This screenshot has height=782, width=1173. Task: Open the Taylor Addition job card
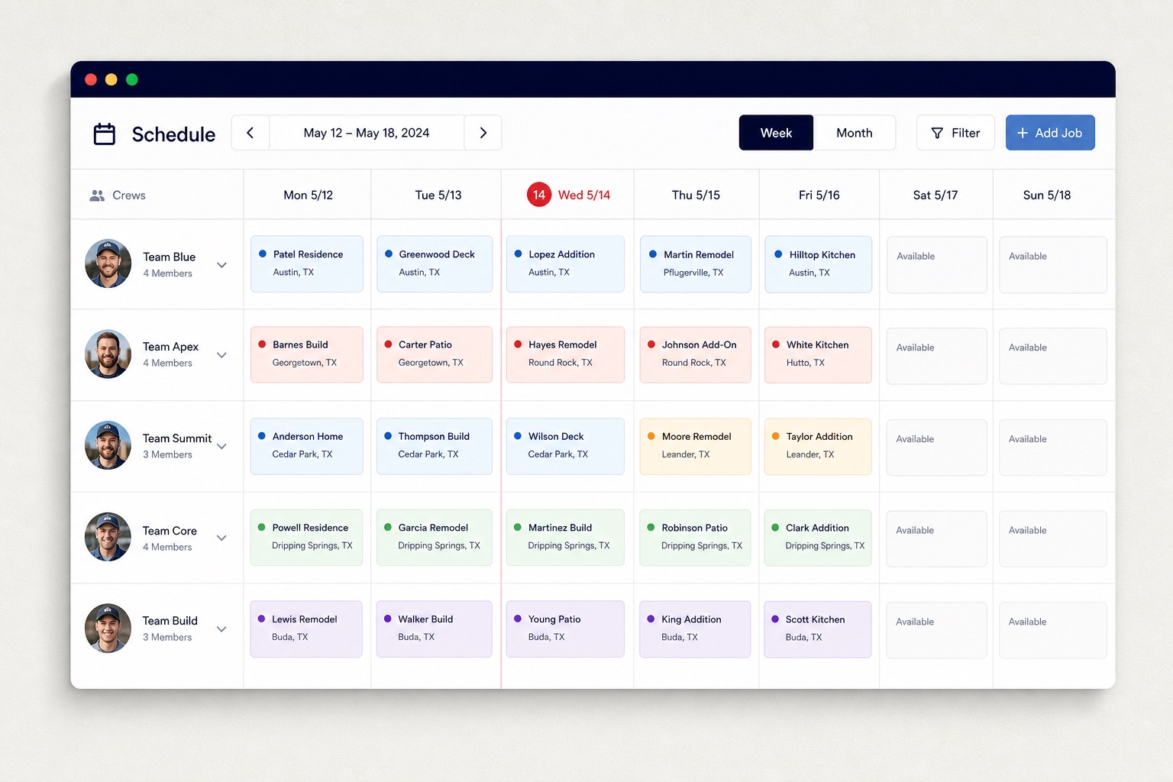click(818, 446)
